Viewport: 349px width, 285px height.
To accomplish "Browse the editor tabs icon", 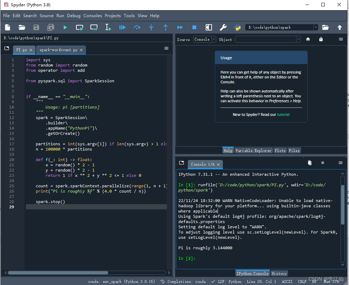I will click(x=7, y=48).
